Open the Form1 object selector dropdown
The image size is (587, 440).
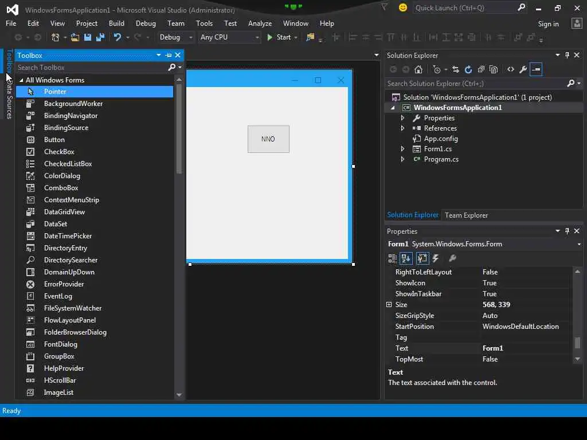click(x=579, y=244)
